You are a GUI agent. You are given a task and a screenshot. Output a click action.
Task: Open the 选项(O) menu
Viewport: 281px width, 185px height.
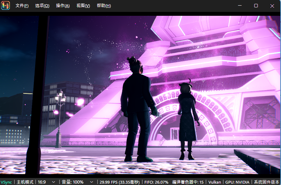point(42,6)
